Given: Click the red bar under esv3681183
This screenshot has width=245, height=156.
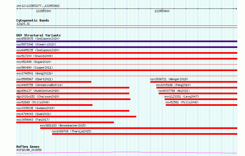Looking at the screenshot, I should pyautogui.click(x=139, y=128).
